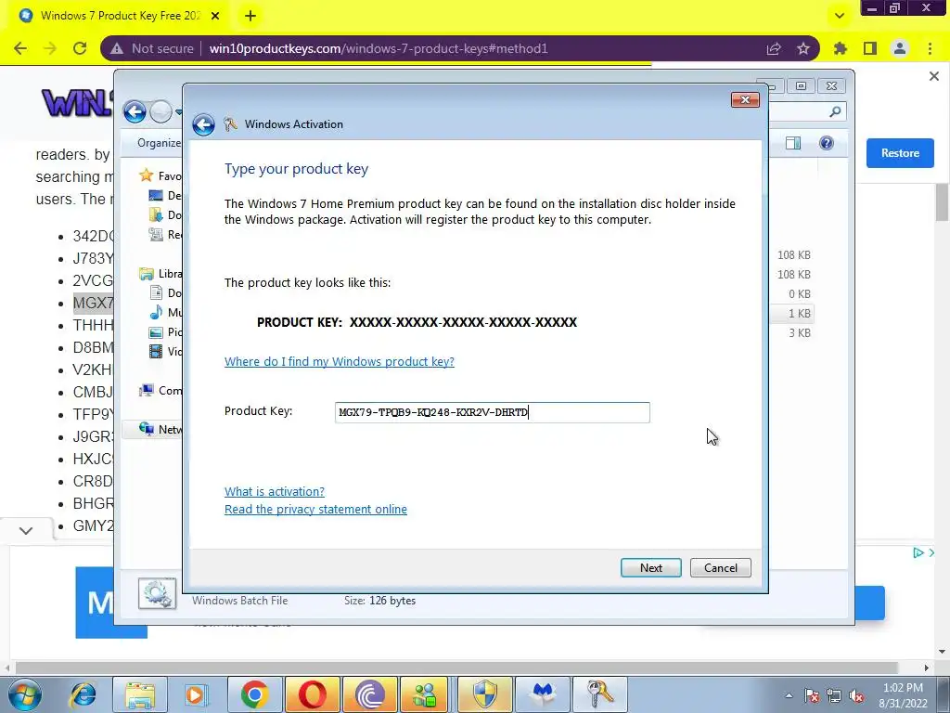Open the 'What is activation?' link
This screenshot has width=950, height=713.
(x=275, y=491)
